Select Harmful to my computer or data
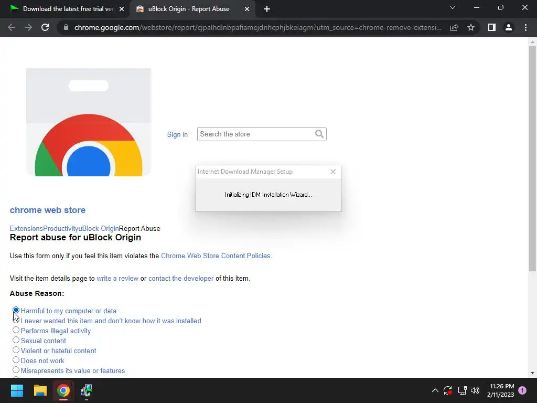 click(x=16, y=310)
